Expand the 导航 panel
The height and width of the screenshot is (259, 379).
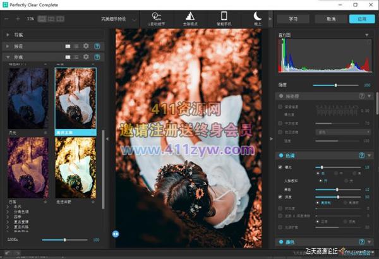tap(8, 35)
